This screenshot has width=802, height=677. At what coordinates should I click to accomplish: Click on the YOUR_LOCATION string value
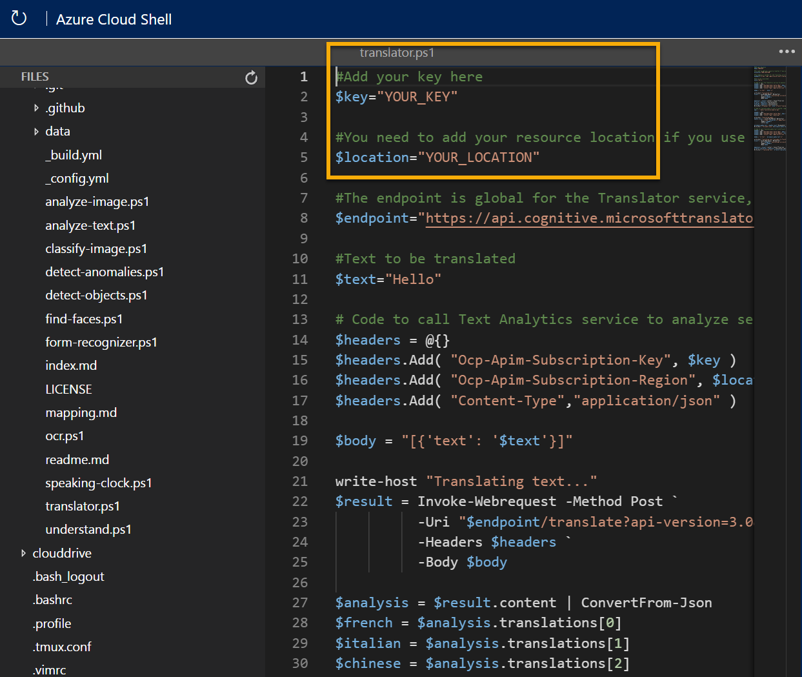(478, 157)
